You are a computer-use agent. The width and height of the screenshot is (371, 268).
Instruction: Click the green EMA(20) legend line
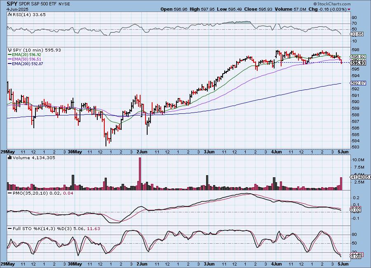pos(10,55)
